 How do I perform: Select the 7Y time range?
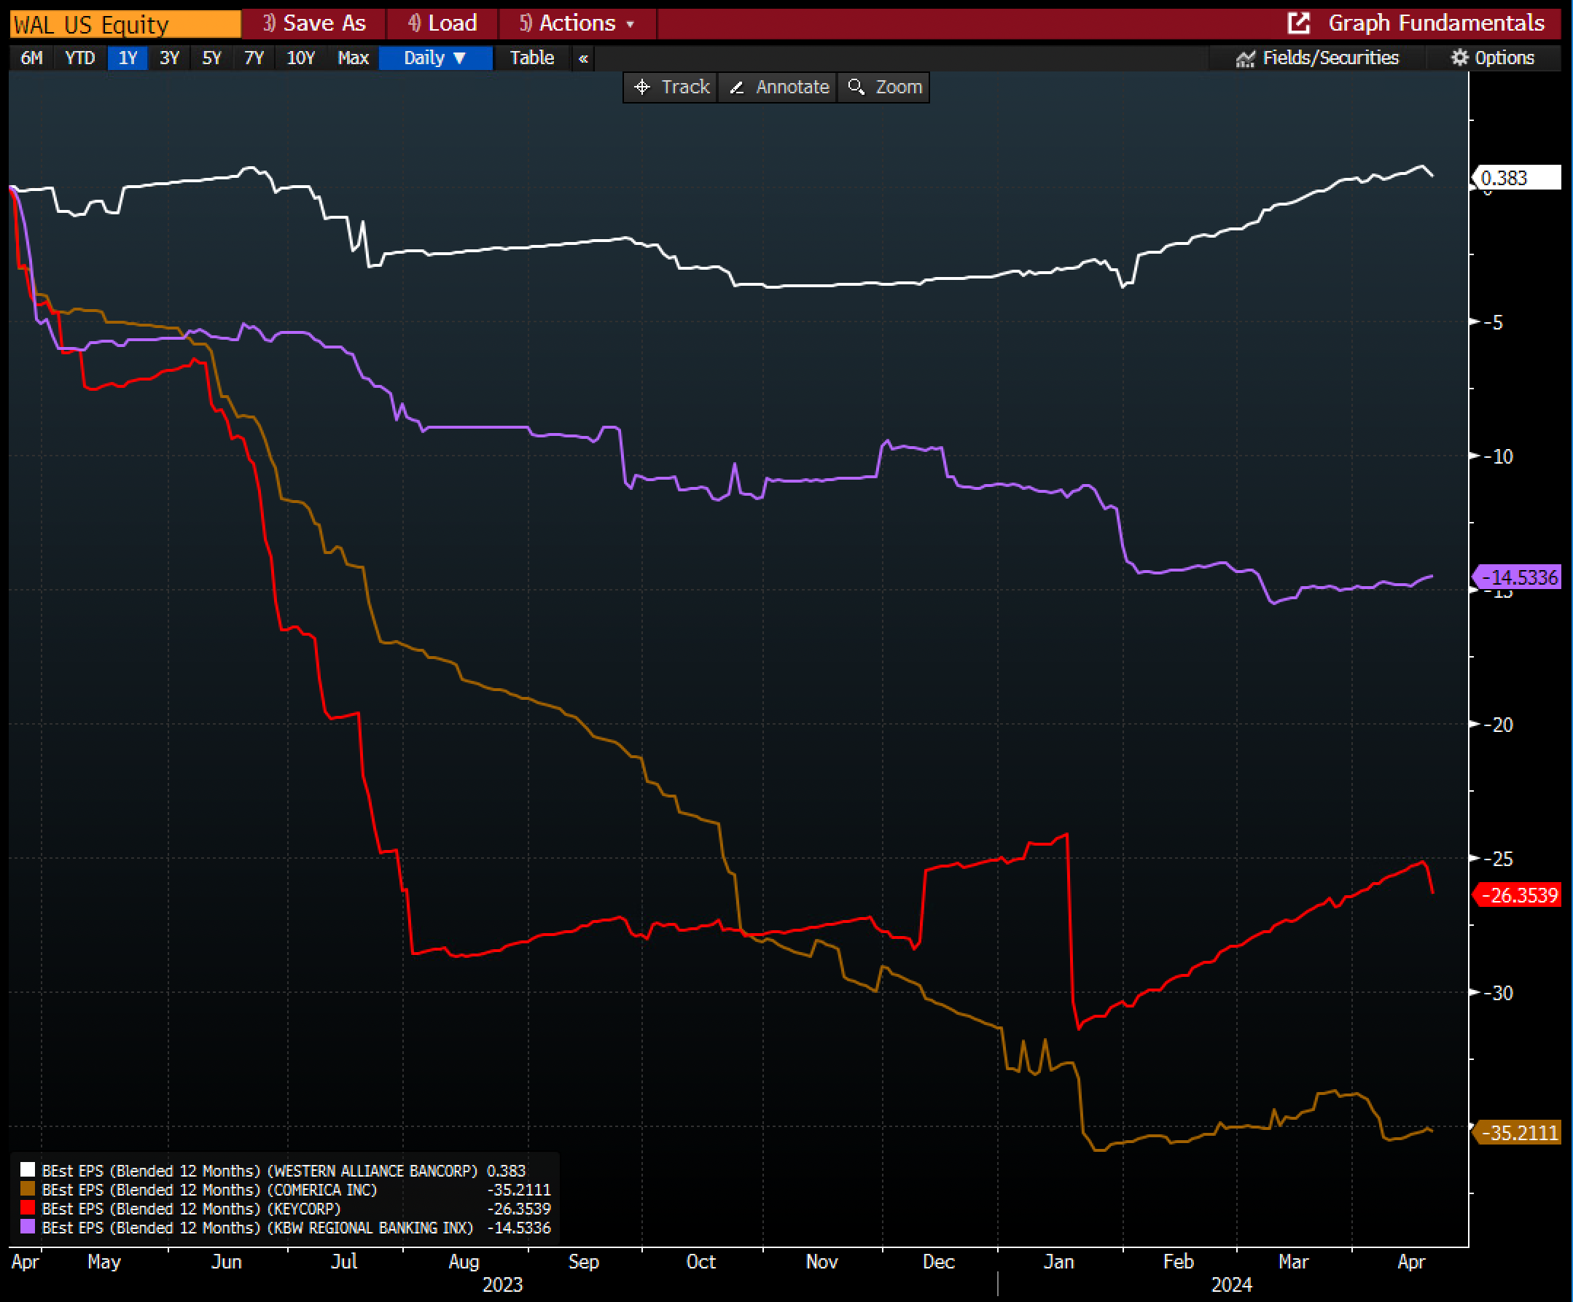point(254,58)
